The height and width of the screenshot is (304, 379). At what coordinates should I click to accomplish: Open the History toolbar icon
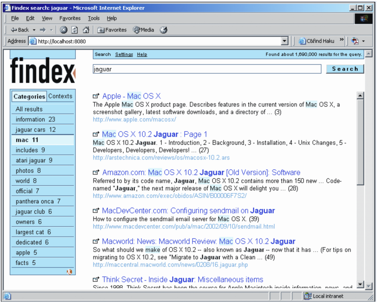(163, 30)
